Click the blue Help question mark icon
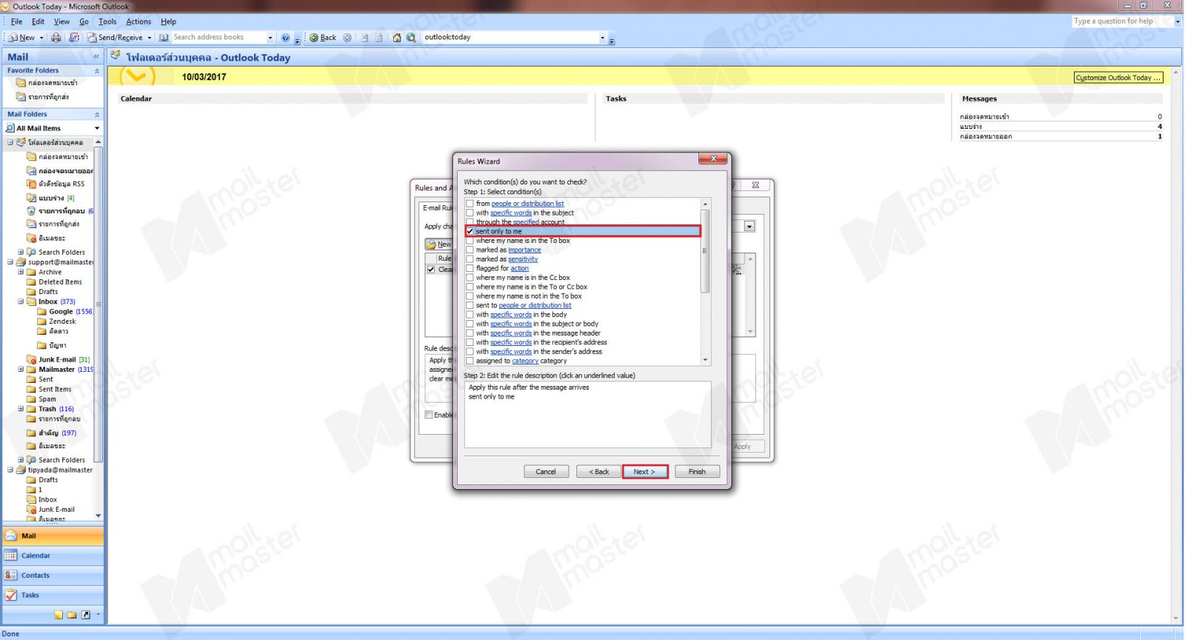1185x640 pixels. tap(285, 38)
